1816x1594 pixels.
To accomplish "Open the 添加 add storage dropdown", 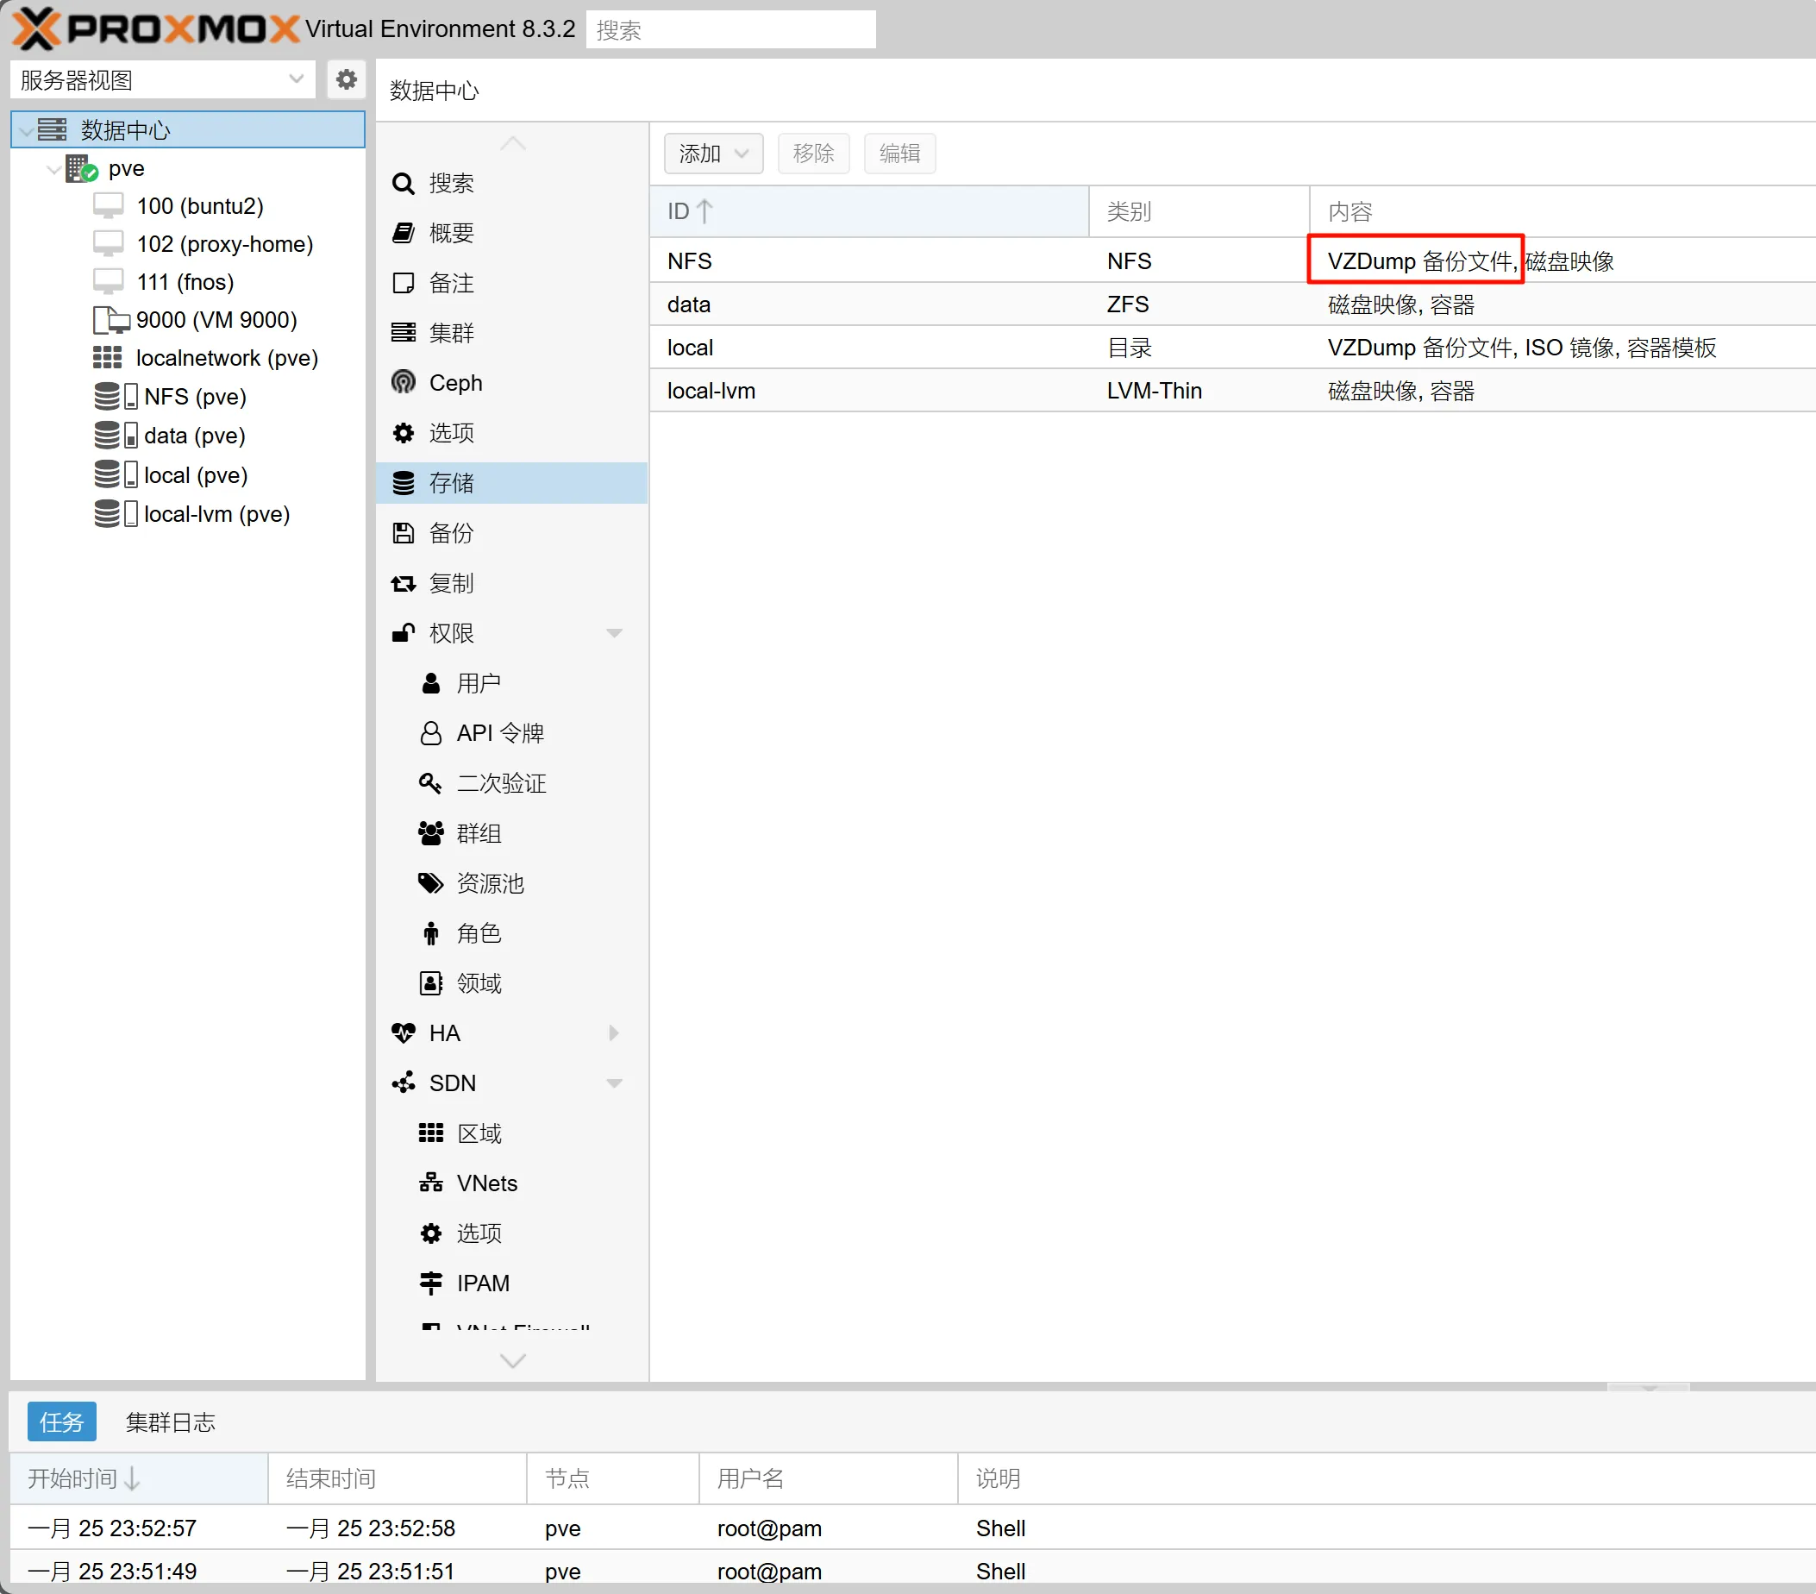I will 712,154.
